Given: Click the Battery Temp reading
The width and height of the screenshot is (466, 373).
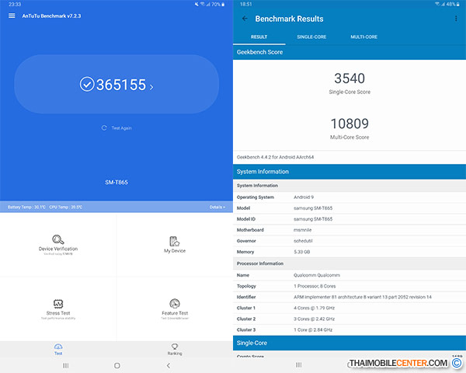Looking at the screenshot, I should 26,207.
